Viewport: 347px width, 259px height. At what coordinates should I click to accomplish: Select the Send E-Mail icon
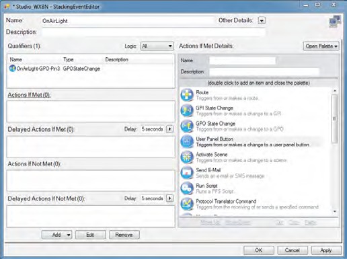[187, 172]
